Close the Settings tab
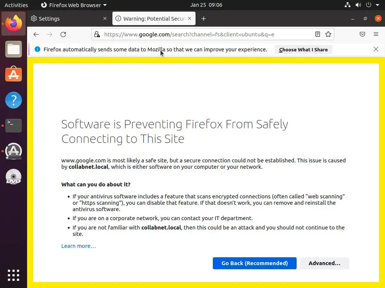The image size is (385, 288). pyautogui.click(x=105, y=19)
